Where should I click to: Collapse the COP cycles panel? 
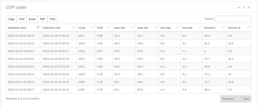click(x=239, y=8)
